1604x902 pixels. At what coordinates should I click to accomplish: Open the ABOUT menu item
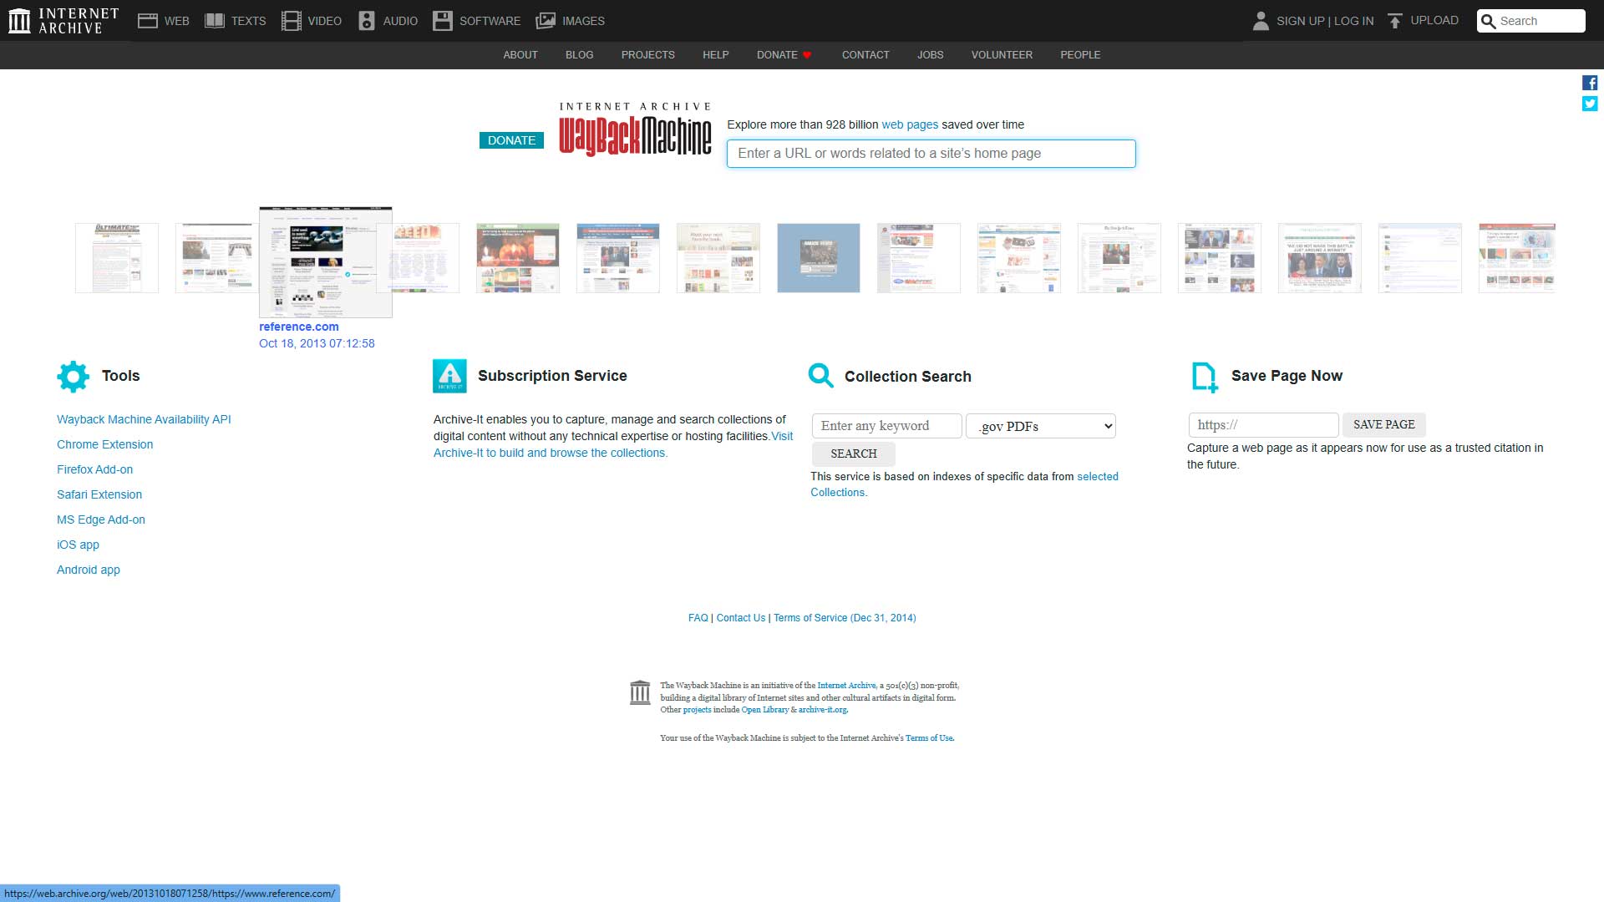tap(520, 55)
